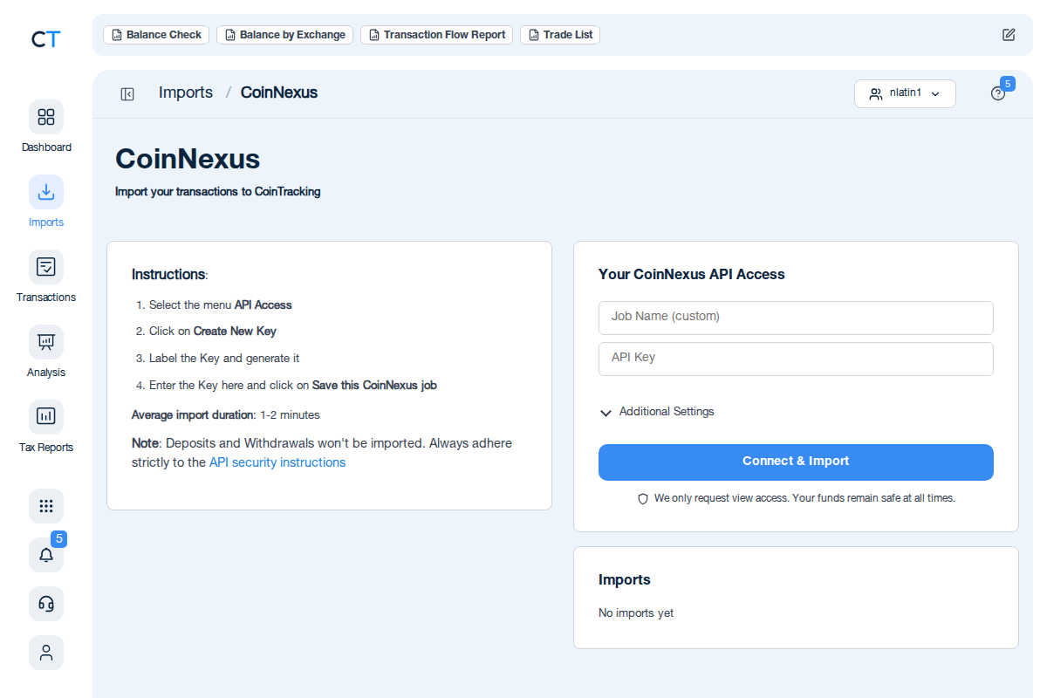Click 'Average import duration' text

pyautogui.click(x=192, y=415)
